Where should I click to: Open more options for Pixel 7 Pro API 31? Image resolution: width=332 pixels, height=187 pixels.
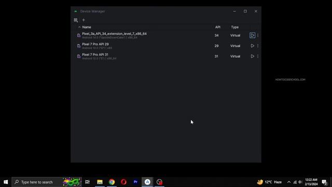[258, 56]
